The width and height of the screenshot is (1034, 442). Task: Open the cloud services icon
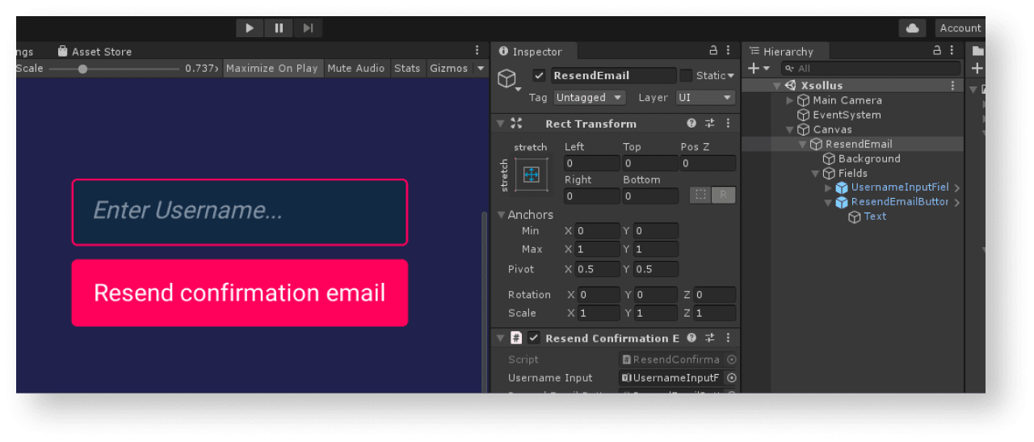[x=912, y=28]
